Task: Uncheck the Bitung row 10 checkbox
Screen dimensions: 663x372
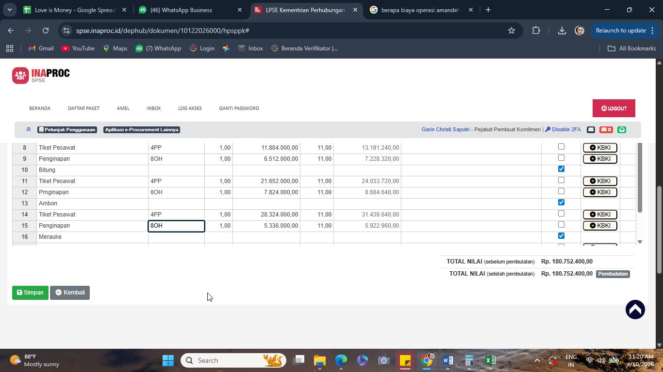Action: click(x=561, y=169)
